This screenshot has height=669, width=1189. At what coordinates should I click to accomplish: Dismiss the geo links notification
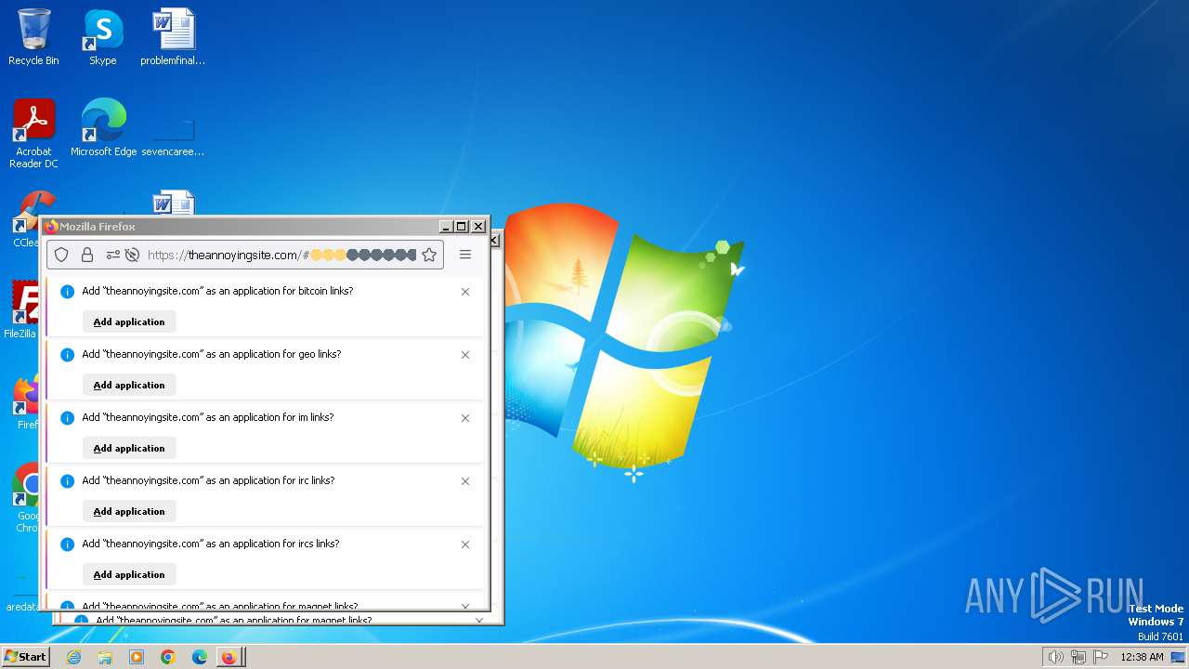coord(465,355)
